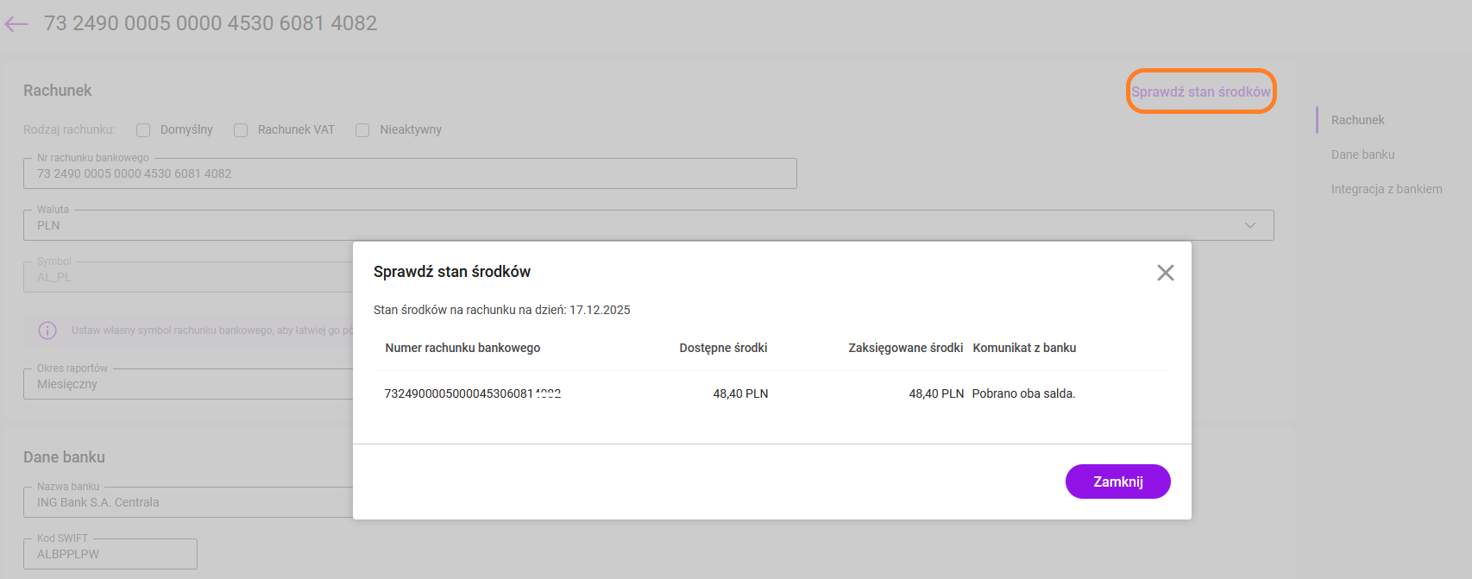The height and width of the screenshot is (579, 1472).
Task: Expand the Waluta dropdown arrow
Action: pos(1249,225)
